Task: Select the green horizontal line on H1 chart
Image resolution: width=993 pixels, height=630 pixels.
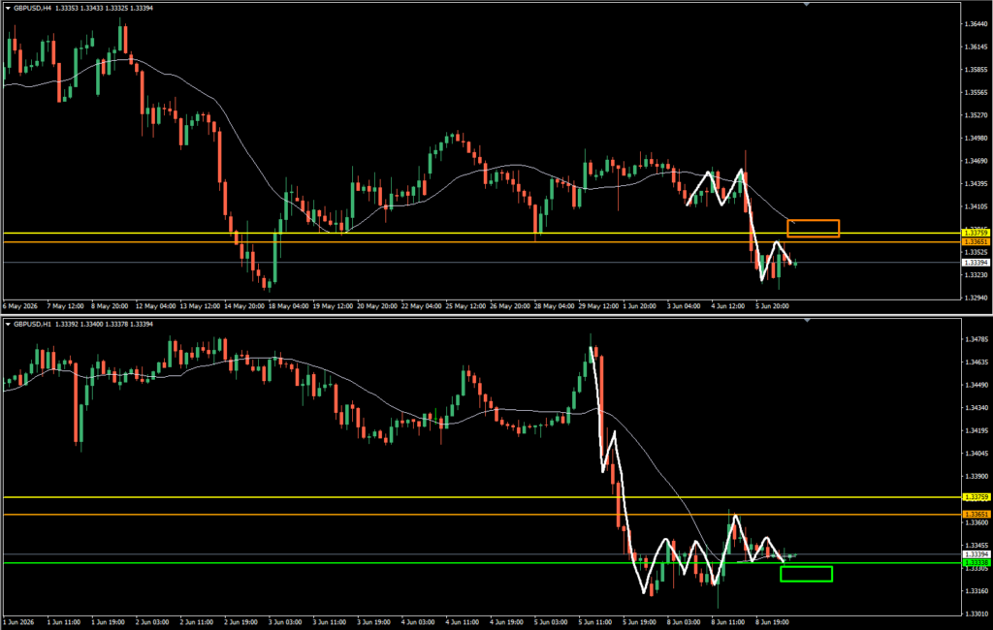Action: pyautogui.click(x=481, y=563)
